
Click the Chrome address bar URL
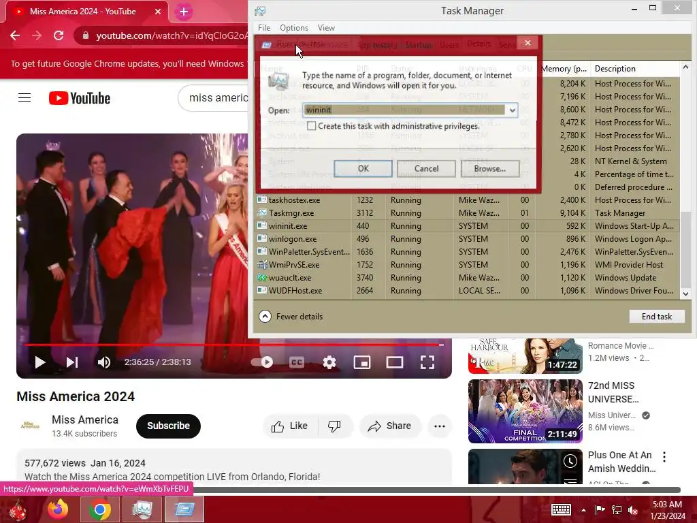click(x=171, y=35)
